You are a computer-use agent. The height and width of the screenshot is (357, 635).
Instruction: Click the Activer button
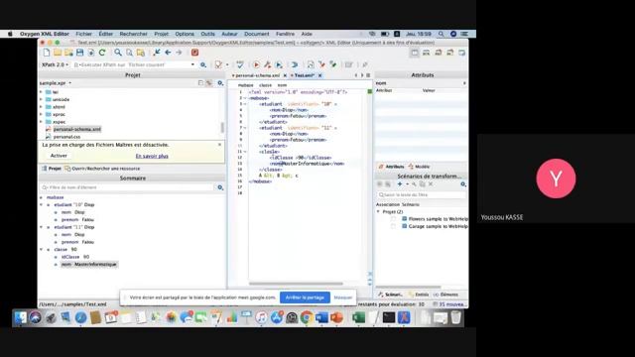pos(59,156)
